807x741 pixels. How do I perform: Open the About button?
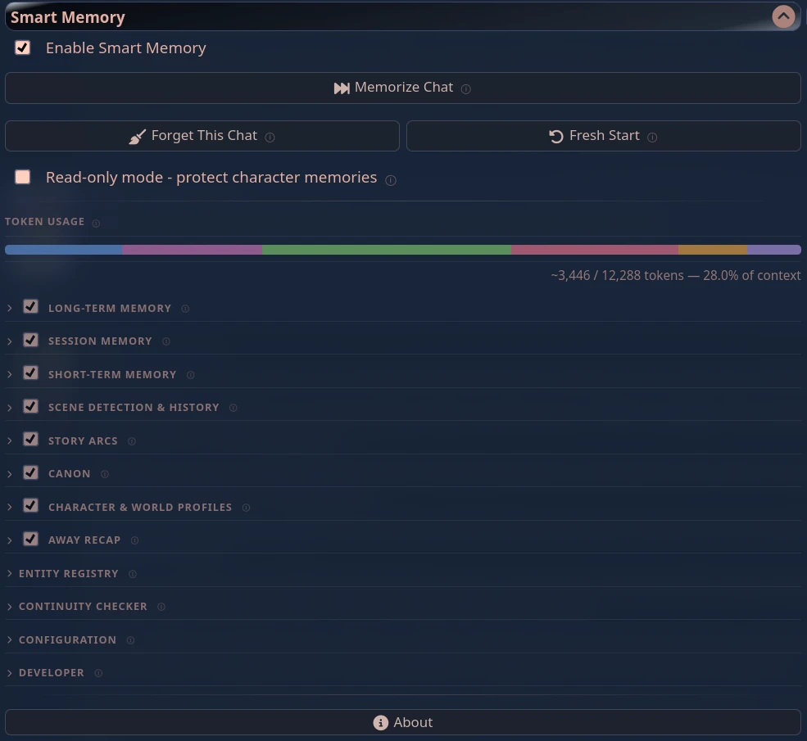[403, 722]
